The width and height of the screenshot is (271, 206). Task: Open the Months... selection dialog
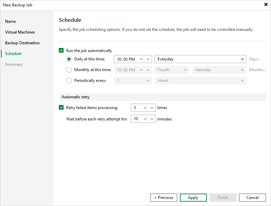coord(257,70)
